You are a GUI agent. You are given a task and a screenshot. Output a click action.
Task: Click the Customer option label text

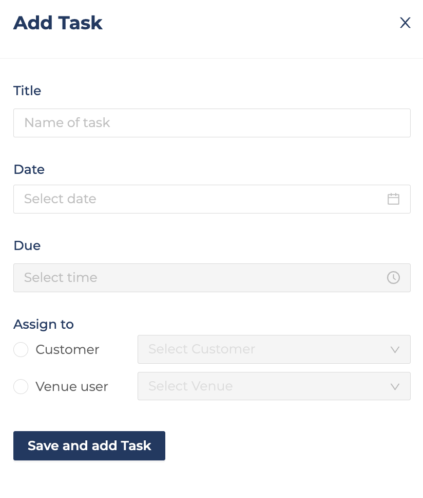(67, 350)
